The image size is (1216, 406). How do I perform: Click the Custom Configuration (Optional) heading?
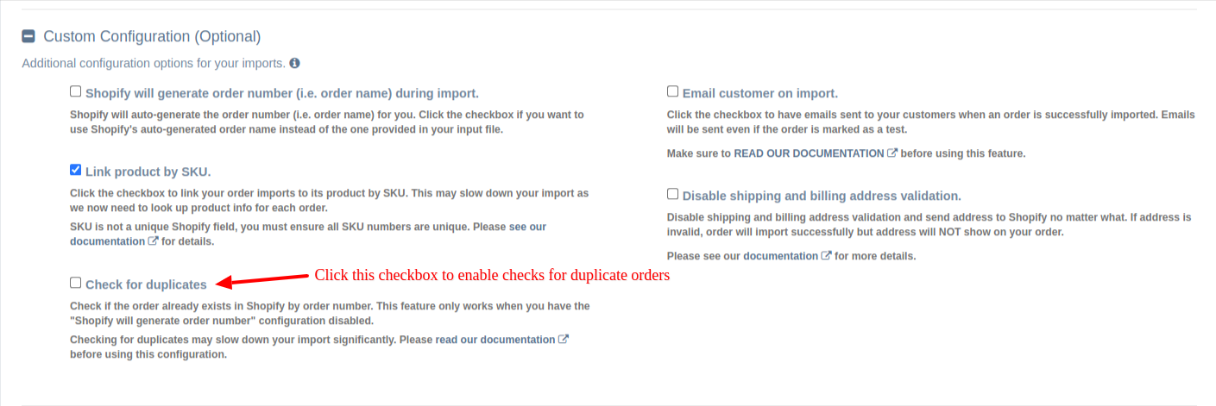point(152,37)
